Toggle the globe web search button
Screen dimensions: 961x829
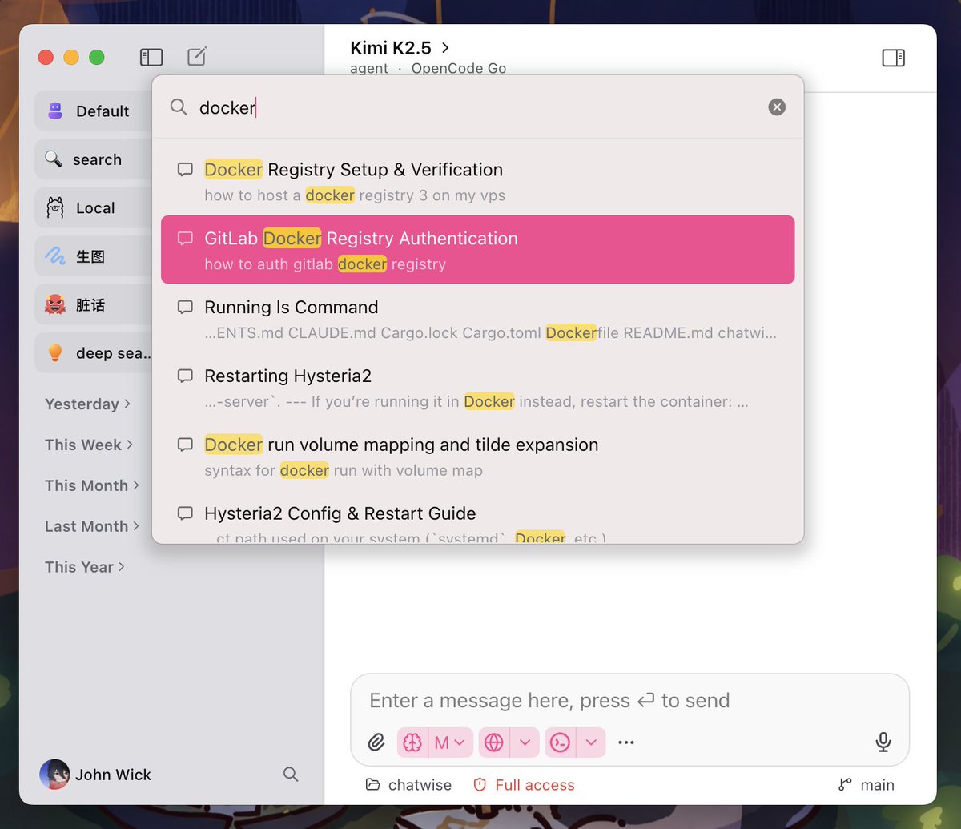coord(494,742)
